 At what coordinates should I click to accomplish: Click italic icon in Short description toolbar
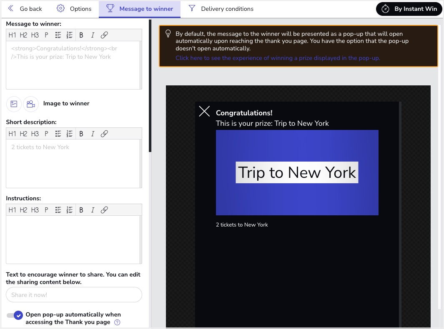click(x=93, y=134)
